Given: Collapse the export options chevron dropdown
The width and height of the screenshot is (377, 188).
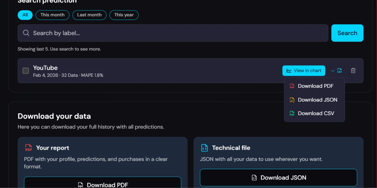Looking at the screenshot, I should pyautogui.click(x=333, y=70).
